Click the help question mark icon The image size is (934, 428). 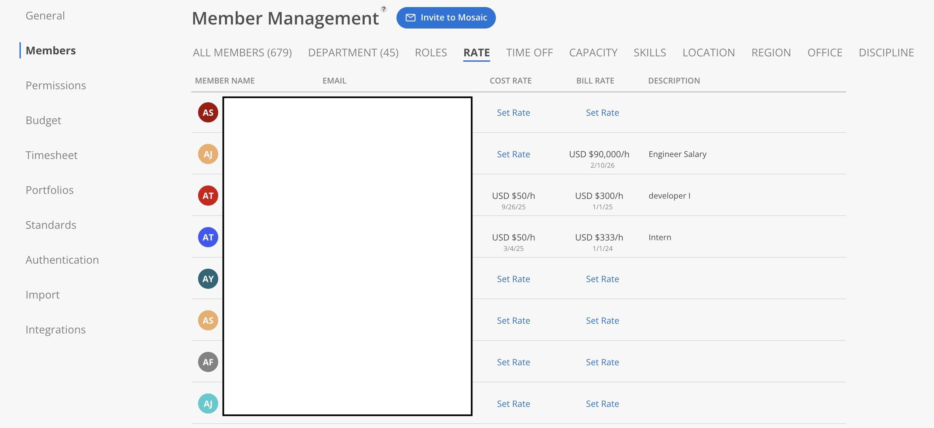(384, 9)
